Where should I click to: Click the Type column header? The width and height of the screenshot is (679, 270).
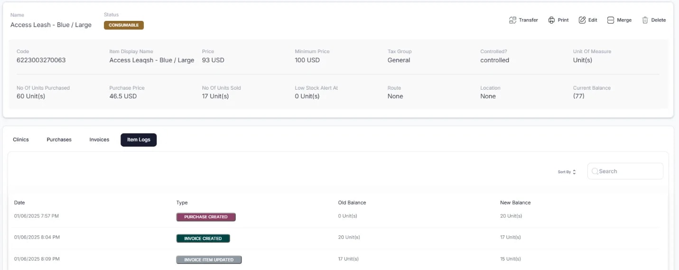[182, 203]
